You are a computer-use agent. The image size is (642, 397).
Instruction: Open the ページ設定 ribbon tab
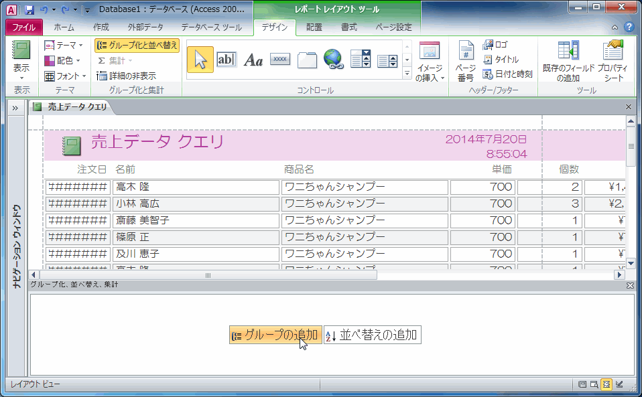(x=393, y=27)
